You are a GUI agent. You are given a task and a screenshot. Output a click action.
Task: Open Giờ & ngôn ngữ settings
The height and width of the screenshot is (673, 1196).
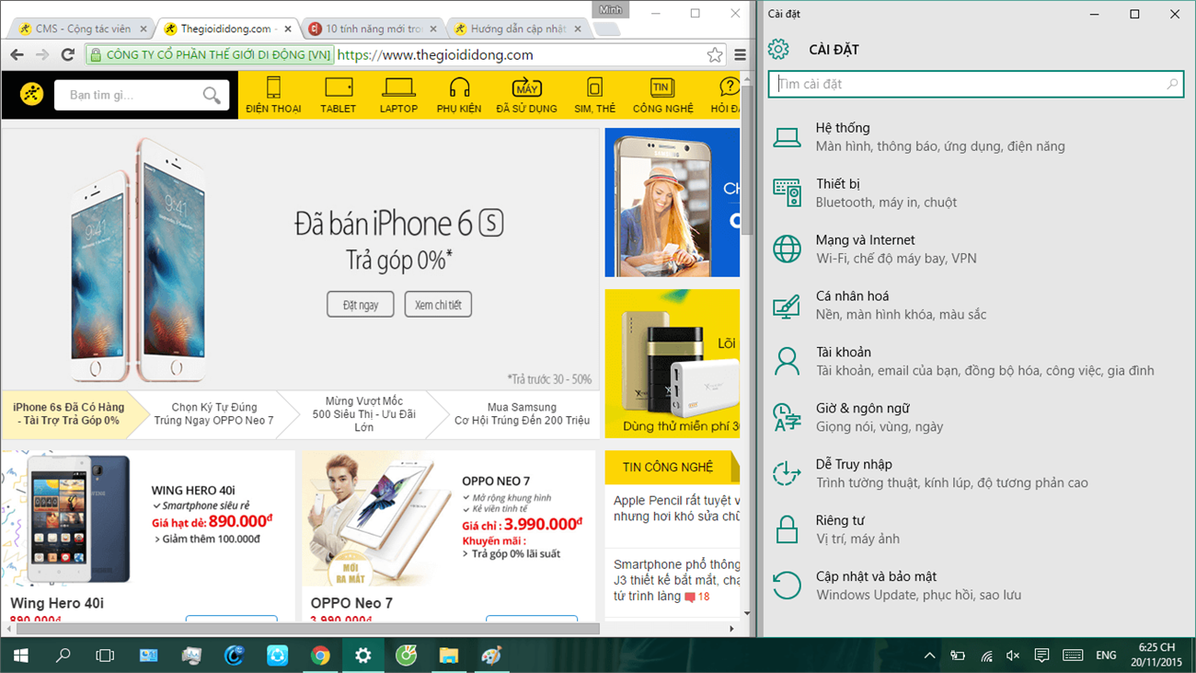(977, 418)
